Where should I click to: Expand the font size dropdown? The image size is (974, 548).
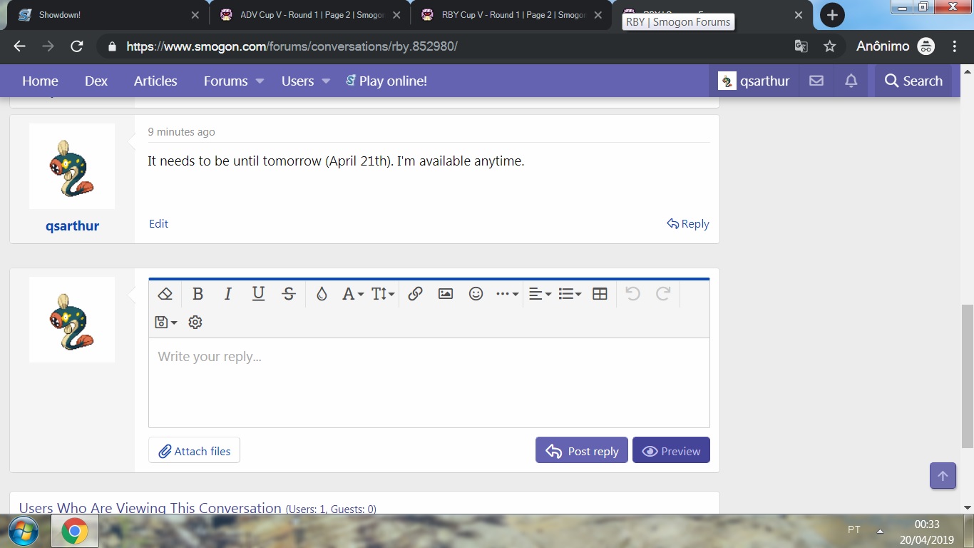click(382, 294)
